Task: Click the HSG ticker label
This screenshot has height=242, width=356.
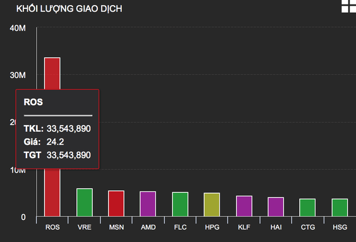Action: (x=339, y=228)
